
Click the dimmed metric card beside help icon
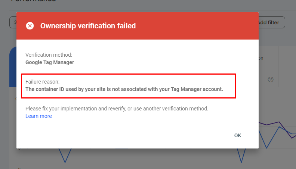click(x=268, y=67)
